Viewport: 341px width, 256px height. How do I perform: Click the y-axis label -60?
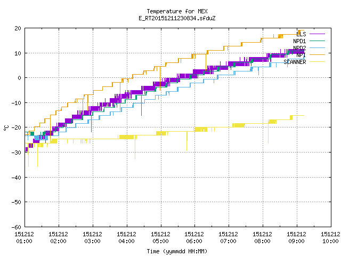[x=17, y=227]
